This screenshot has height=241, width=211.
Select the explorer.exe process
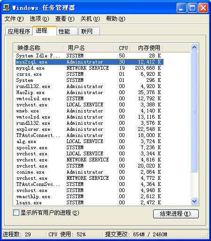[89, 129]
